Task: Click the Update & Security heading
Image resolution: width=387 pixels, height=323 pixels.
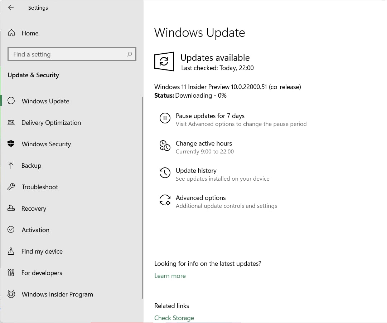Action: [x=33, y=75]
